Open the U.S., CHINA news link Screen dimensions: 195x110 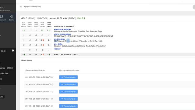point(58,44)
